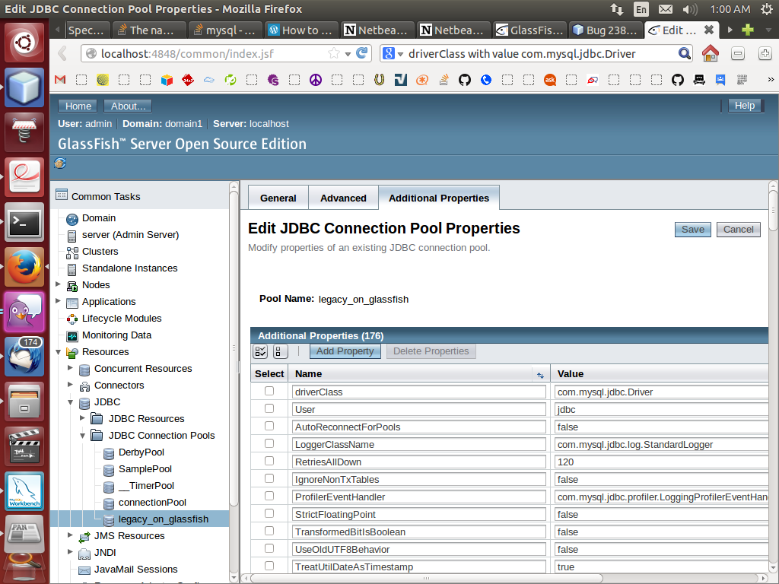Screen dimensions: 779x584
Task: Click the Deselect All properties icon
Action: pos(280,351)
